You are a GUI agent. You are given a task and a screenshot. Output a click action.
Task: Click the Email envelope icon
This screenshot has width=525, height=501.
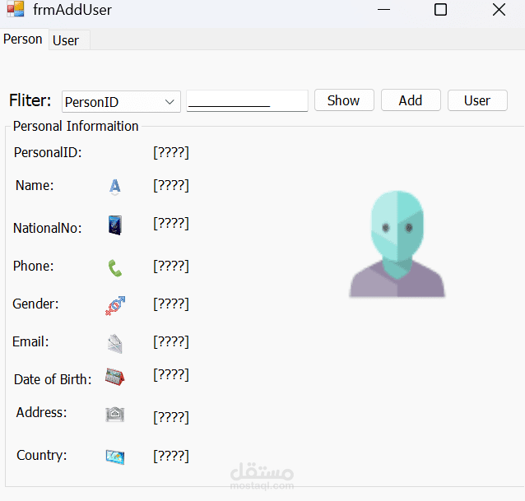pos(115,344)
